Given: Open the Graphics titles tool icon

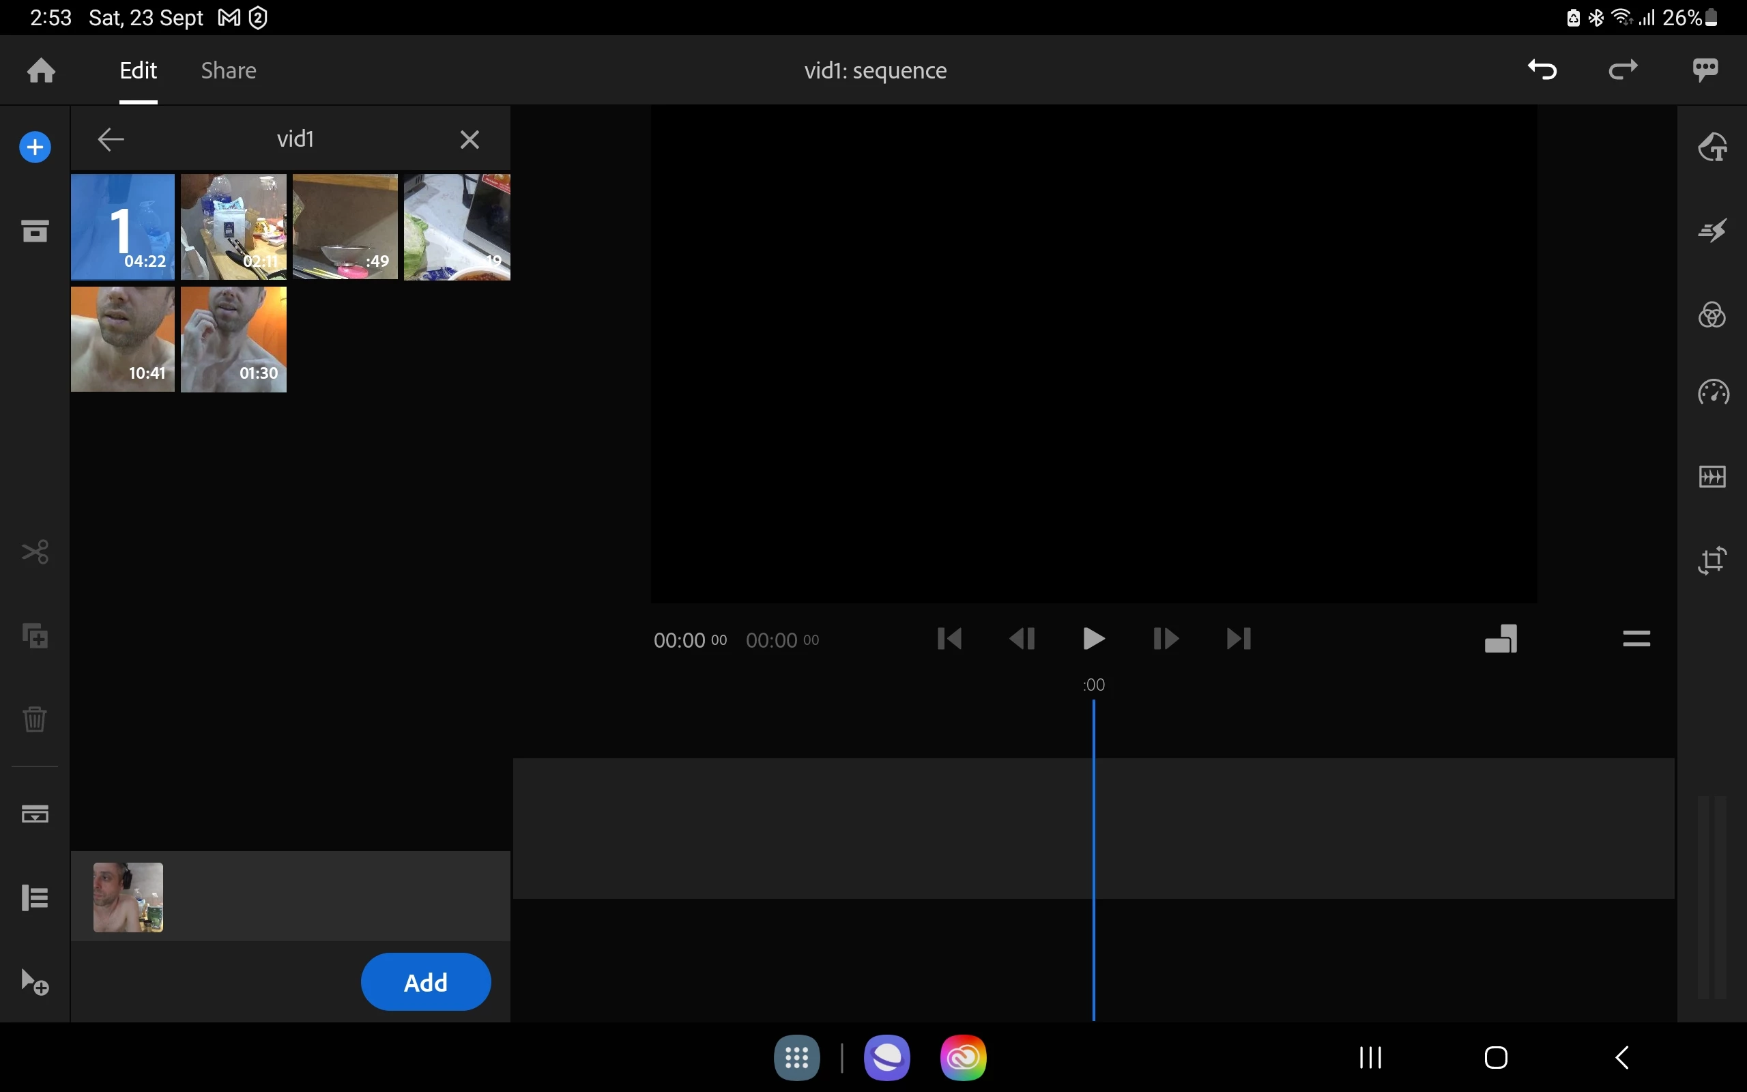Looking at the screenshot, I should [x=1712, y=147].
